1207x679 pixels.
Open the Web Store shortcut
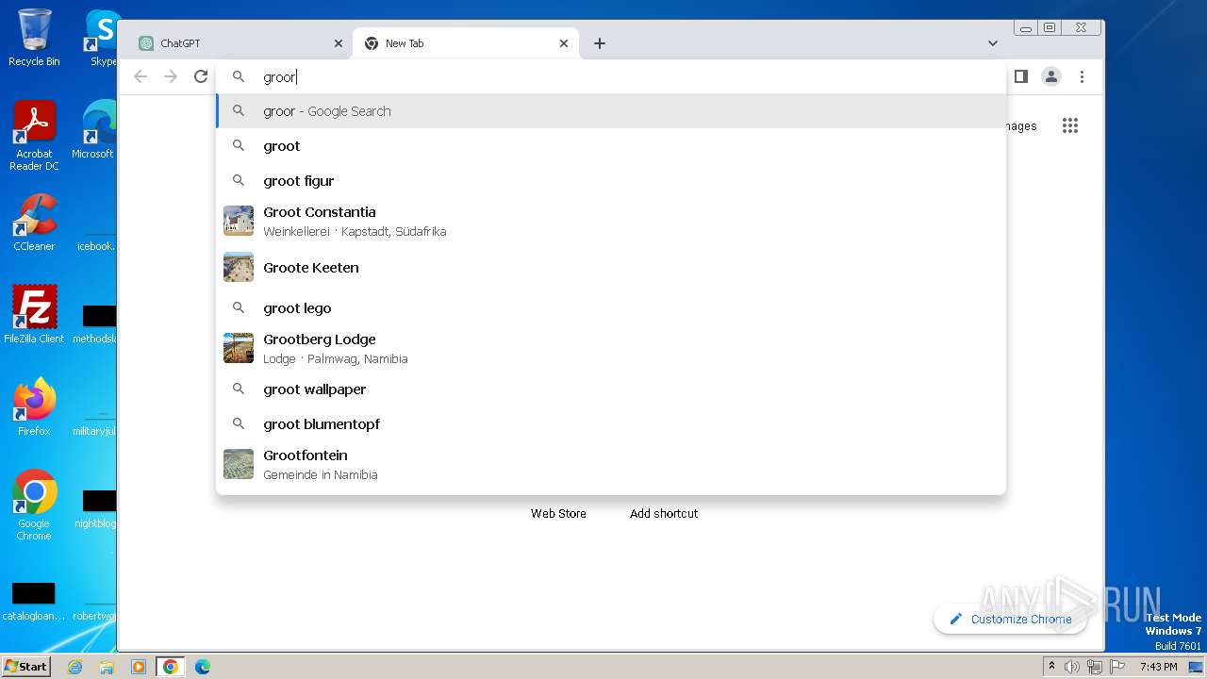[x=558, y=514]
